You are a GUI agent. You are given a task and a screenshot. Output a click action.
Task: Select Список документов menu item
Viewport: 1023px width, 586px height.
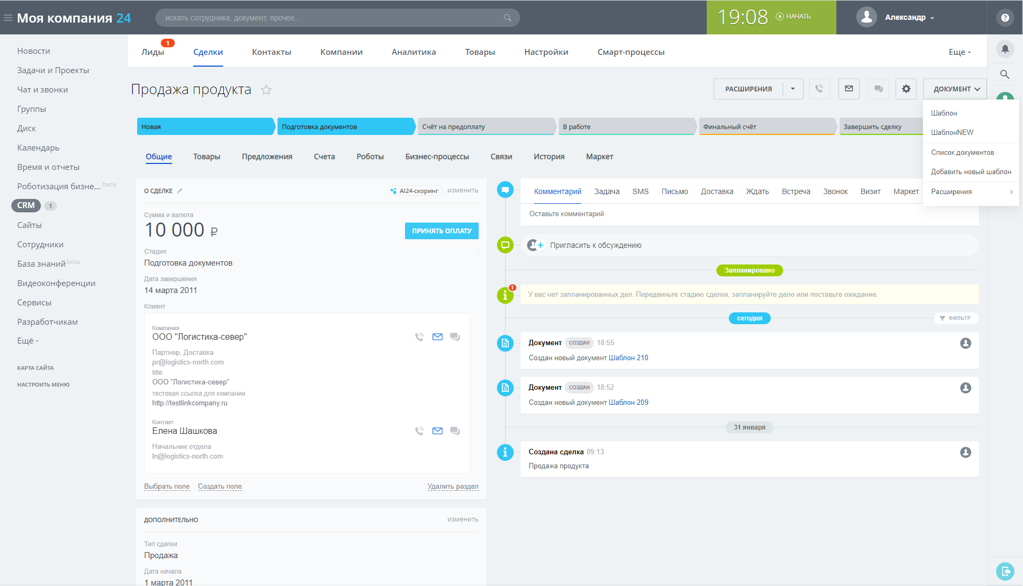click(x=962, y=153)
